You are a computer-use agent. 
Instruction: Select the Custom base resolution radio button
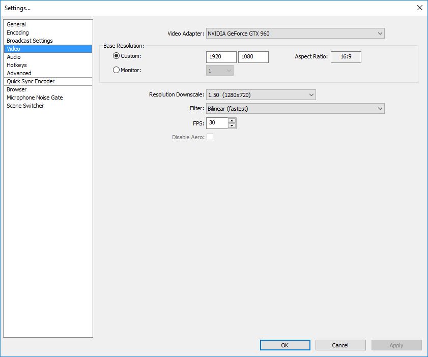[x=116, y=56]
